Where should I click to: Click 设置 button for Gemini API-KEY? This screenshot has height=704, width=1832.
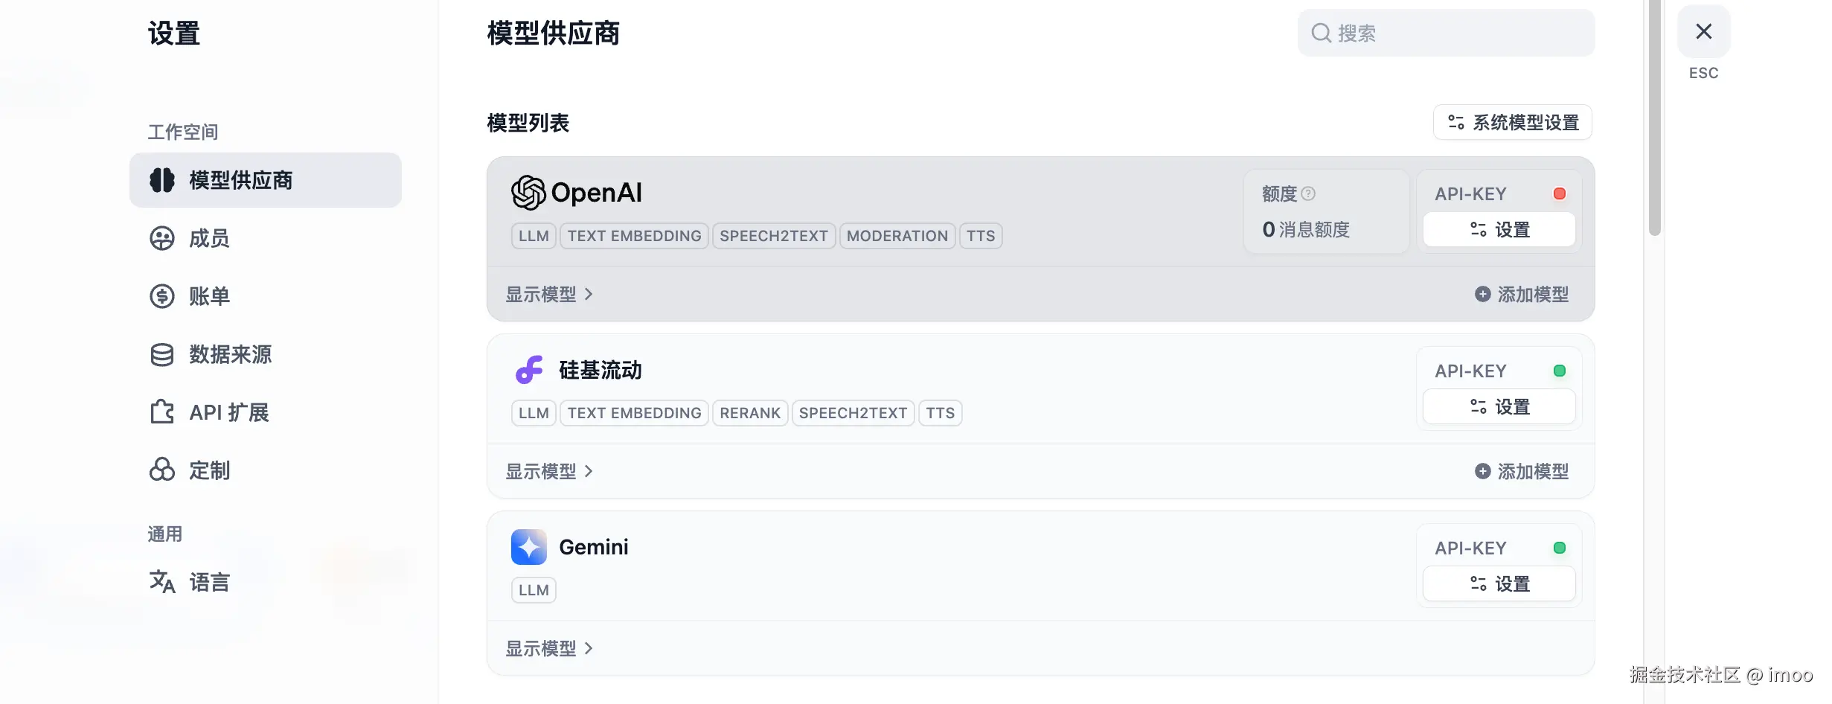tap(1499, 583)
